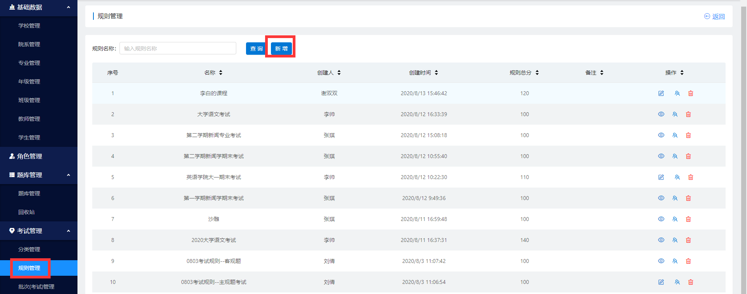Click assign-user icon for 第二学期新闻学期末考试

click(x=675, y=156)
